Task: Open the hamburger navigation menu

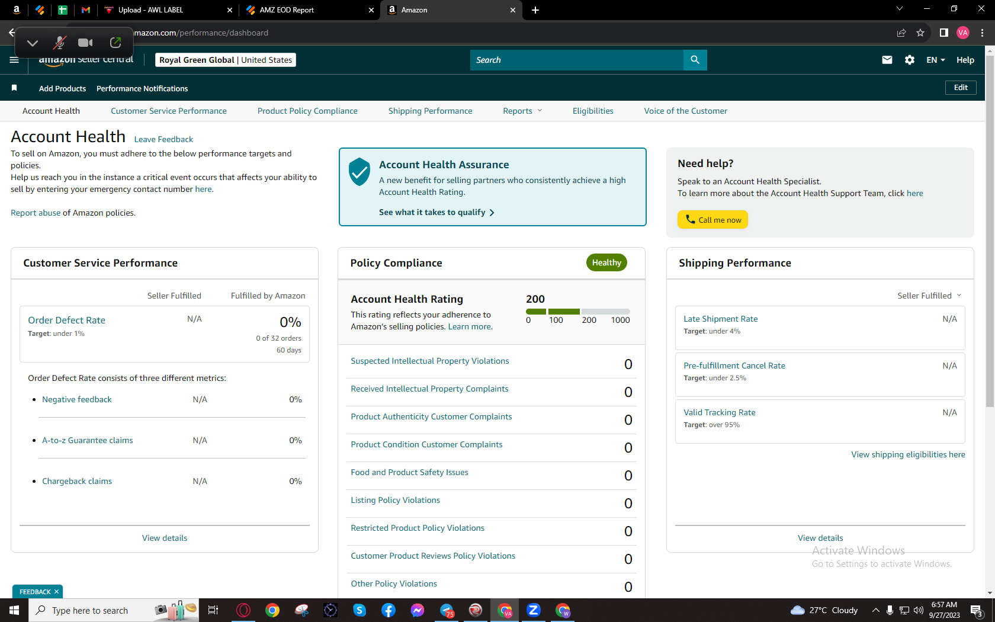Action: pos(14,60)
